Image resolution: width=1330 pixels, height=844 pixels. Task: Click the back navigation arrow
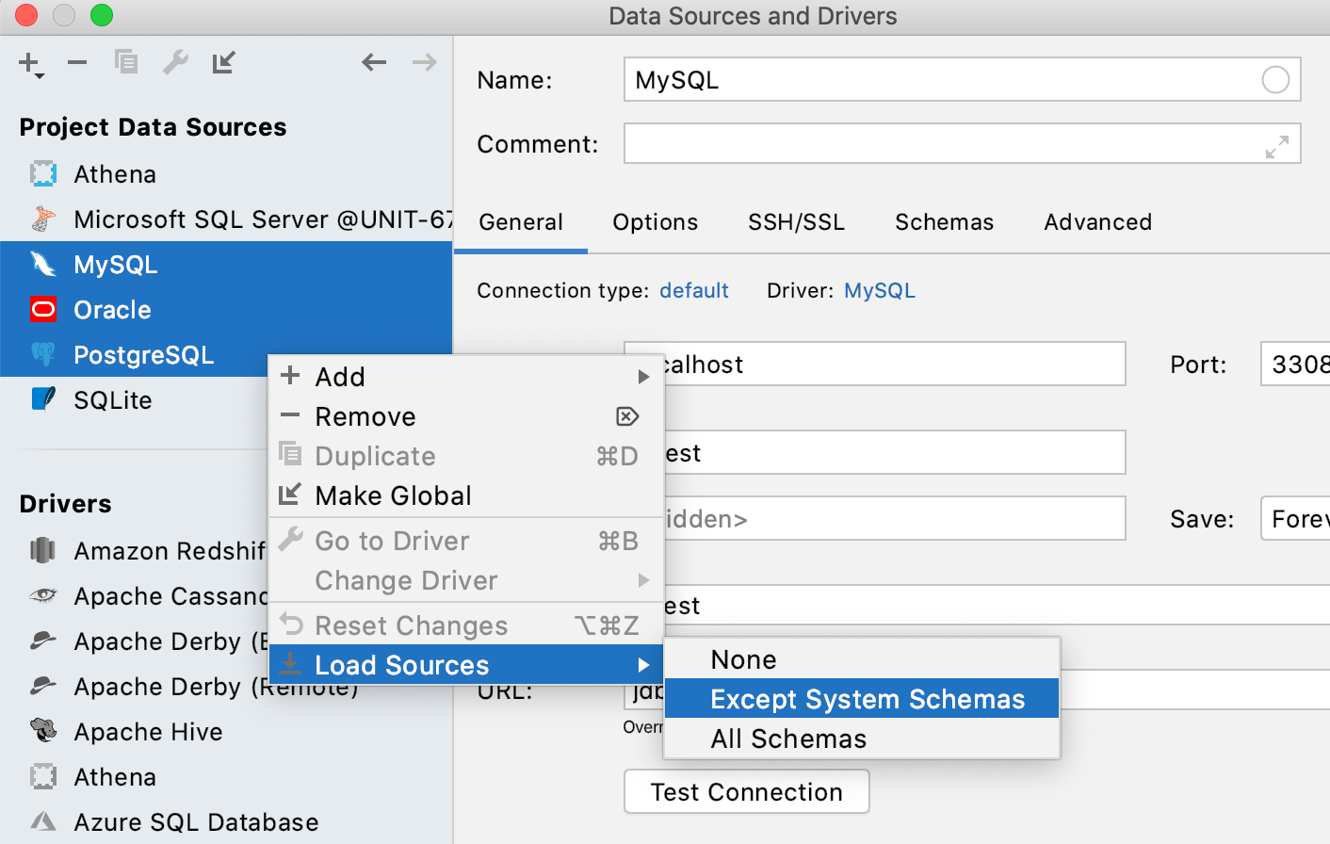pos(374,62)
